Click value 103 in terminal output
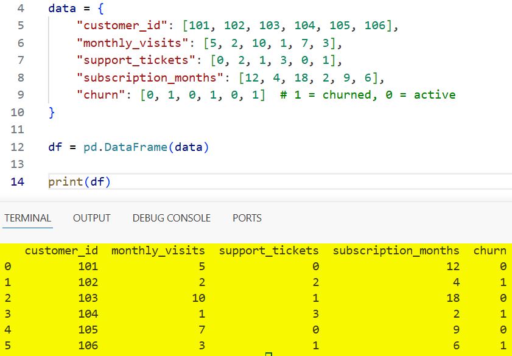Screen dimensions: 512x356 (x=88, y=298)
